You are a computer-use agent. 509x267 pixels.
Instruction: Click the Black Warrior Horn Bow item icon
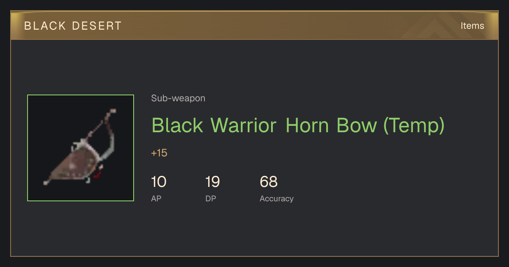coord(81,148)
